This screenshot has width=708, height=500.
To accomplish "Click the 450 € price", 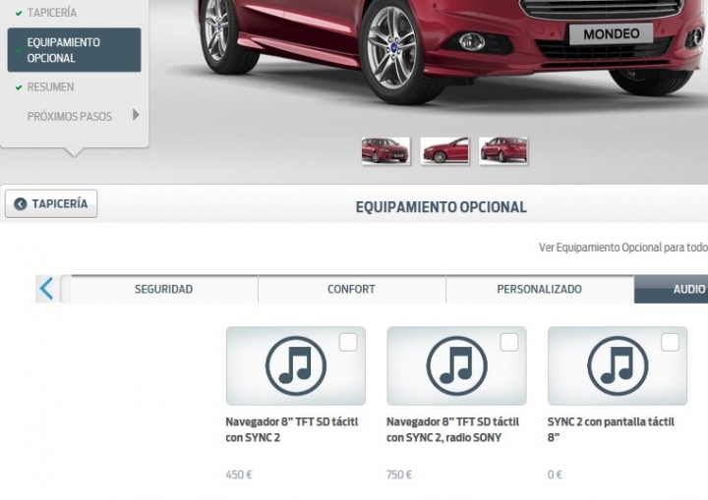I will [x=239, y=474].
